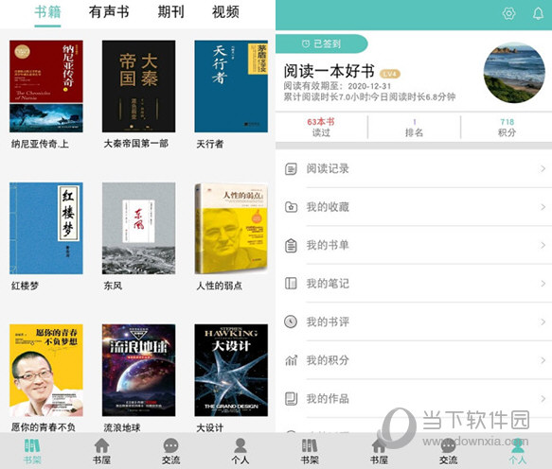The width and height of the screenshot is (552, 469).
Task: Tap the profile avatar seaside photo
Action: (514, 73)
